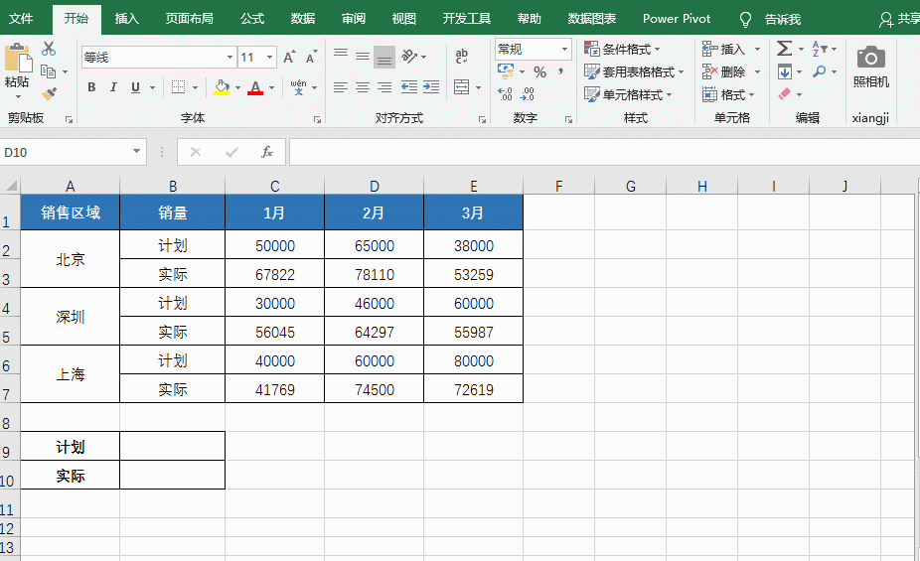Expand the number format dropdown (常规)
This screenshot has width=920, height=561.
(564, 49)
